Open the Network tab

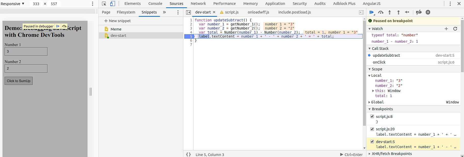pos(198,4)
